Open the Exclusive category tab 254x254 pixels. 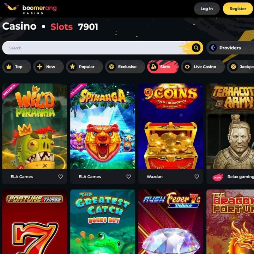click(x=125, y=67)
